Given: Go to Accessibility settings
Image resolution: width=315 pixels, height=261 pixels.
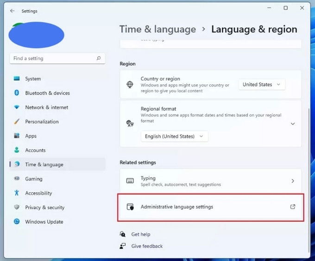Looking at the screenshot, I should (57, 193).
